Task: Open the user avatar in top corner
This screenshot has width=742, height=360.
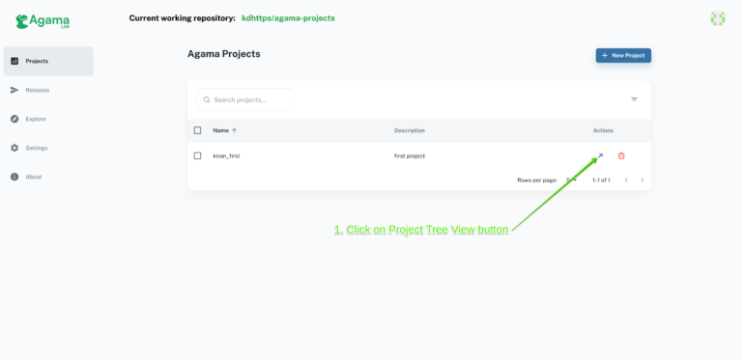Action: point(718,18)
